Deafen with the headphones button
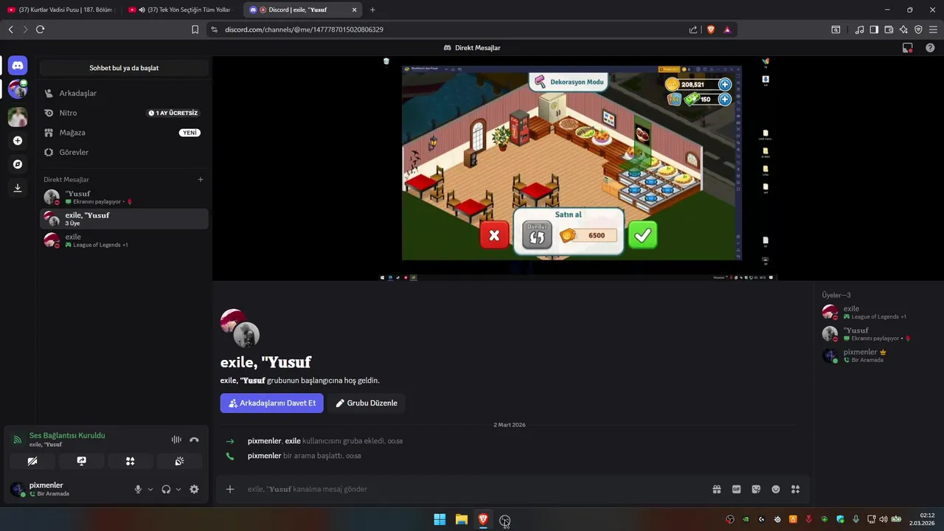Viewport: 944px width, 531px height. click(x=166, y=489)
